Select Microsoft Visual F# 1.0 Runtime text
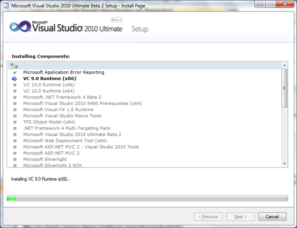 [x=58, y=110]
